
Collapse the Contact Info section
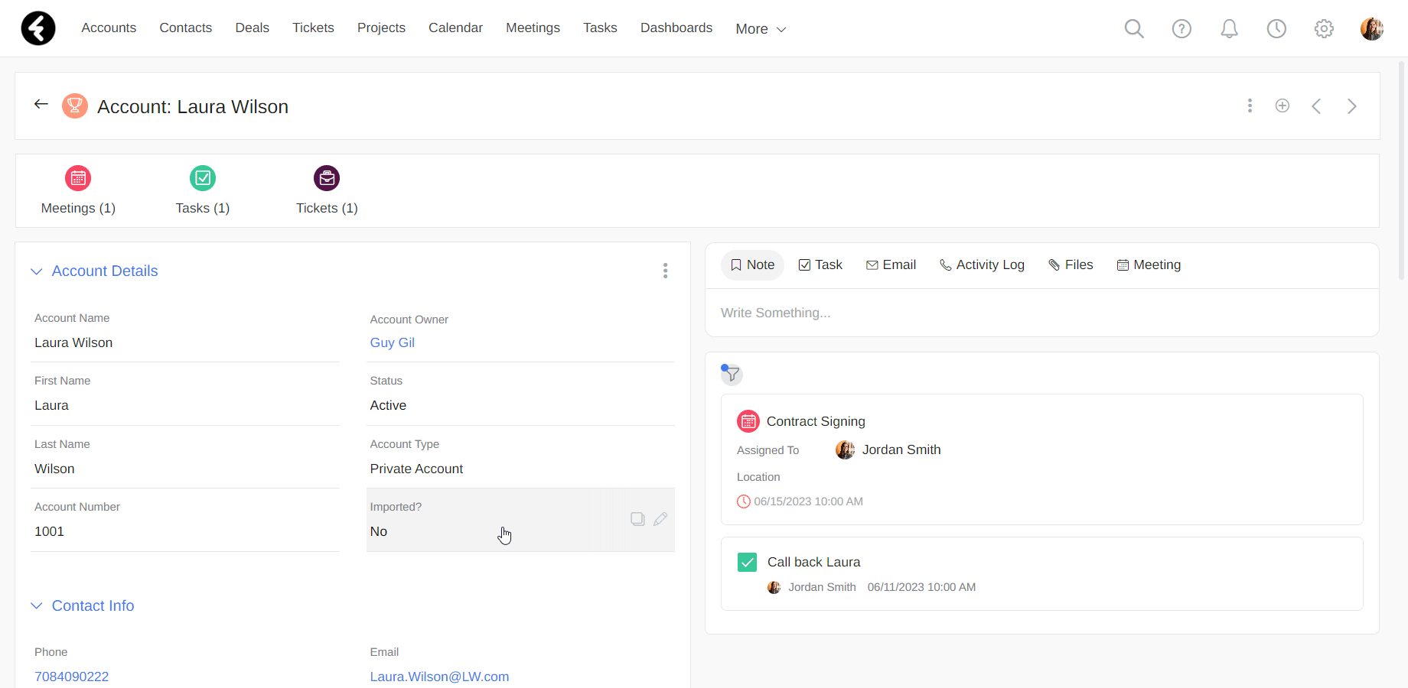click(x=36, y=605)
